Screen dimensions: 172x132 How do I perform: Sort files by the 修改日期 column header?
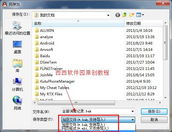(x=143, y=23)
